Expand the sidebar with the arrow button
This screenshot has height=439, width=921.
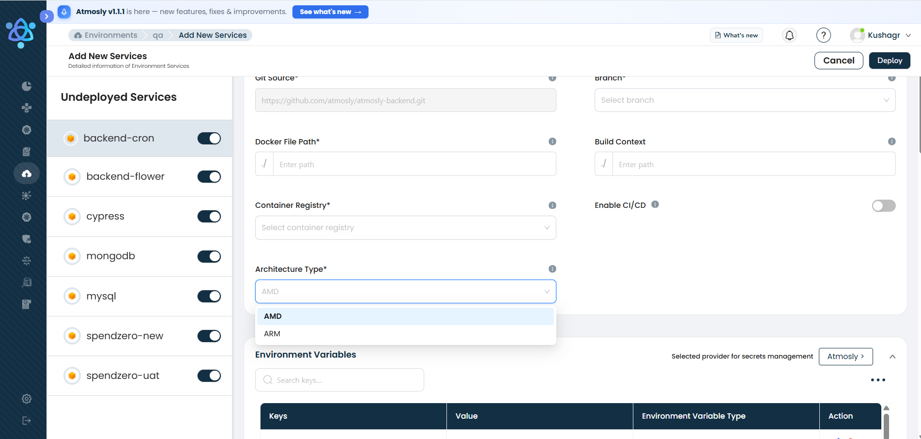click(x=46, y=16)
